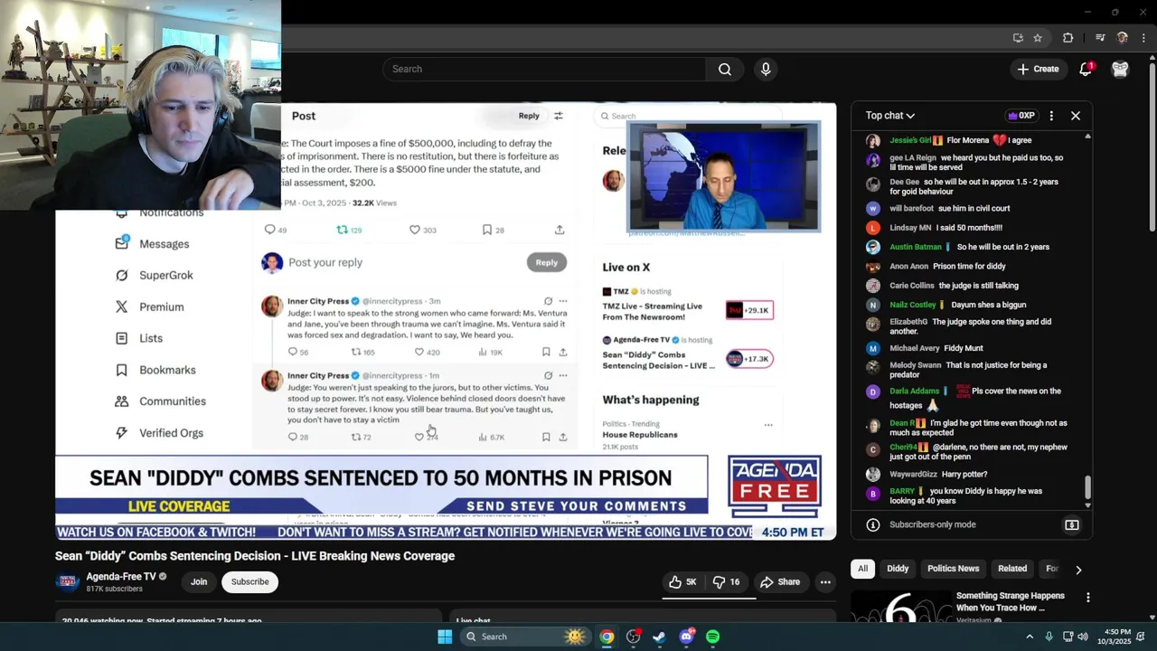The image size is (1157, 651).
Task: Select the Politics News filter chip
Action: 953,569
